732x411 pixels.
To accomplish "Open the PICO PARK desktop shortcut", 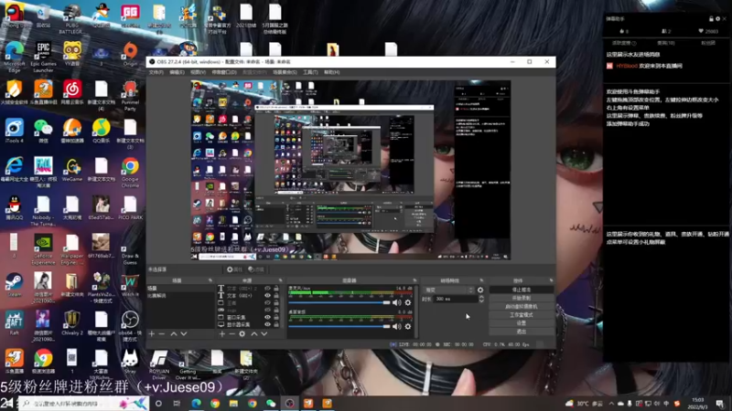I will pyautogui.click(x=130, y=207).
